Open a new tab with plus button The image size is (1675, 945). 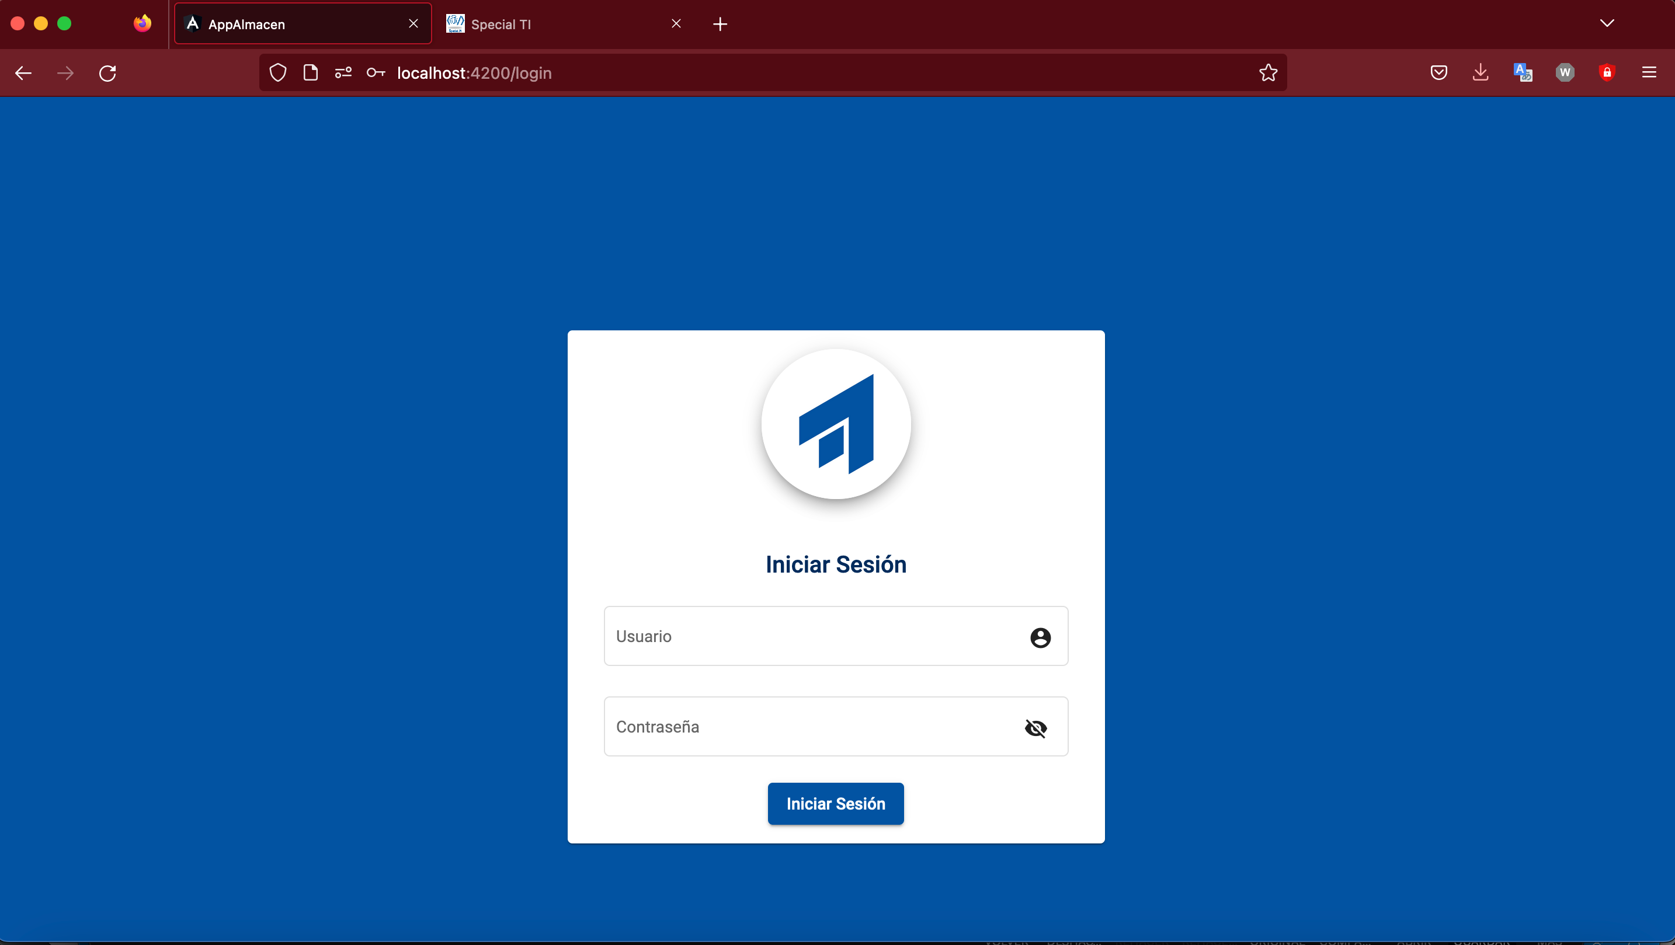(720, 24)
